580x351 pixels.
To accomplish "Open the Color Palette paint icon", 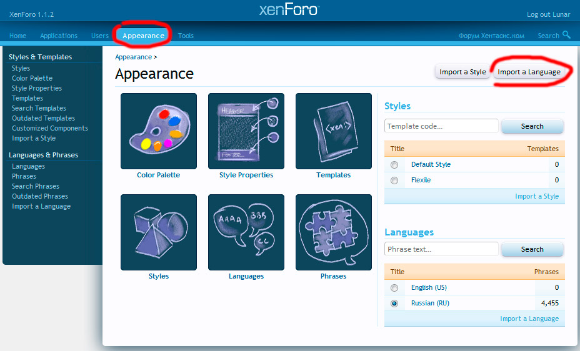I will (159, 131).
